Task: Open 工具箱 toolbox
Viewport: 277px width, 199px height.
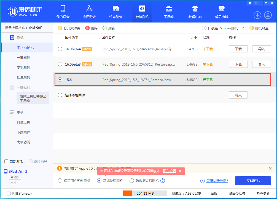Action: (169, 12)
